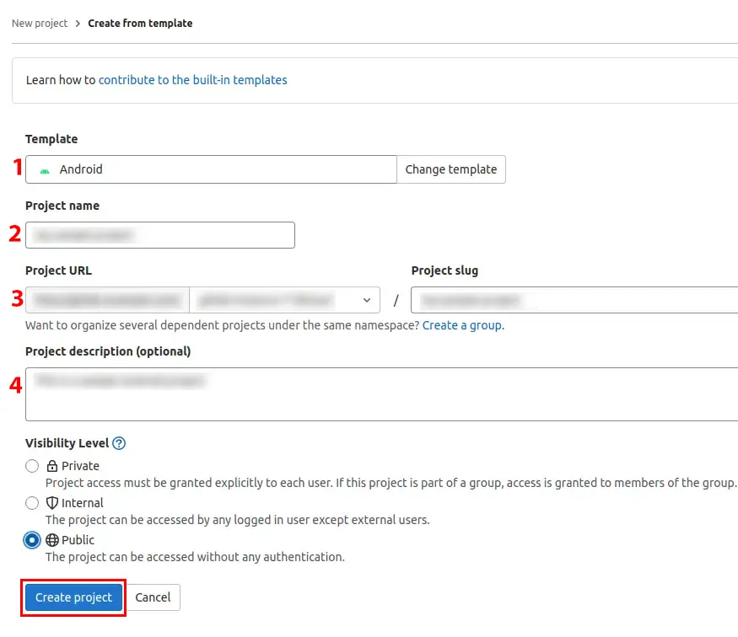Focus the Project name input field
Image resolution: width=738 pixels, height=637 pixels.
tap(160, 235)
